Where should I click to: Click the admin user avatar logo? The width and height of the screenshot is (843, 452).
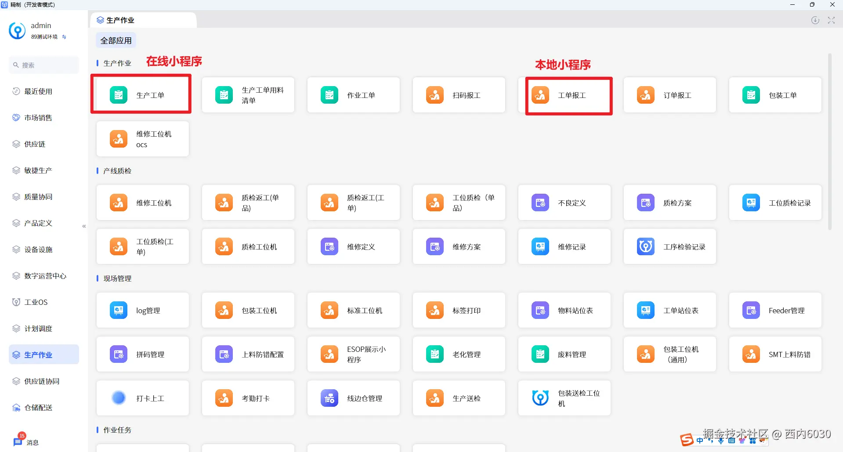click(17, 31)
